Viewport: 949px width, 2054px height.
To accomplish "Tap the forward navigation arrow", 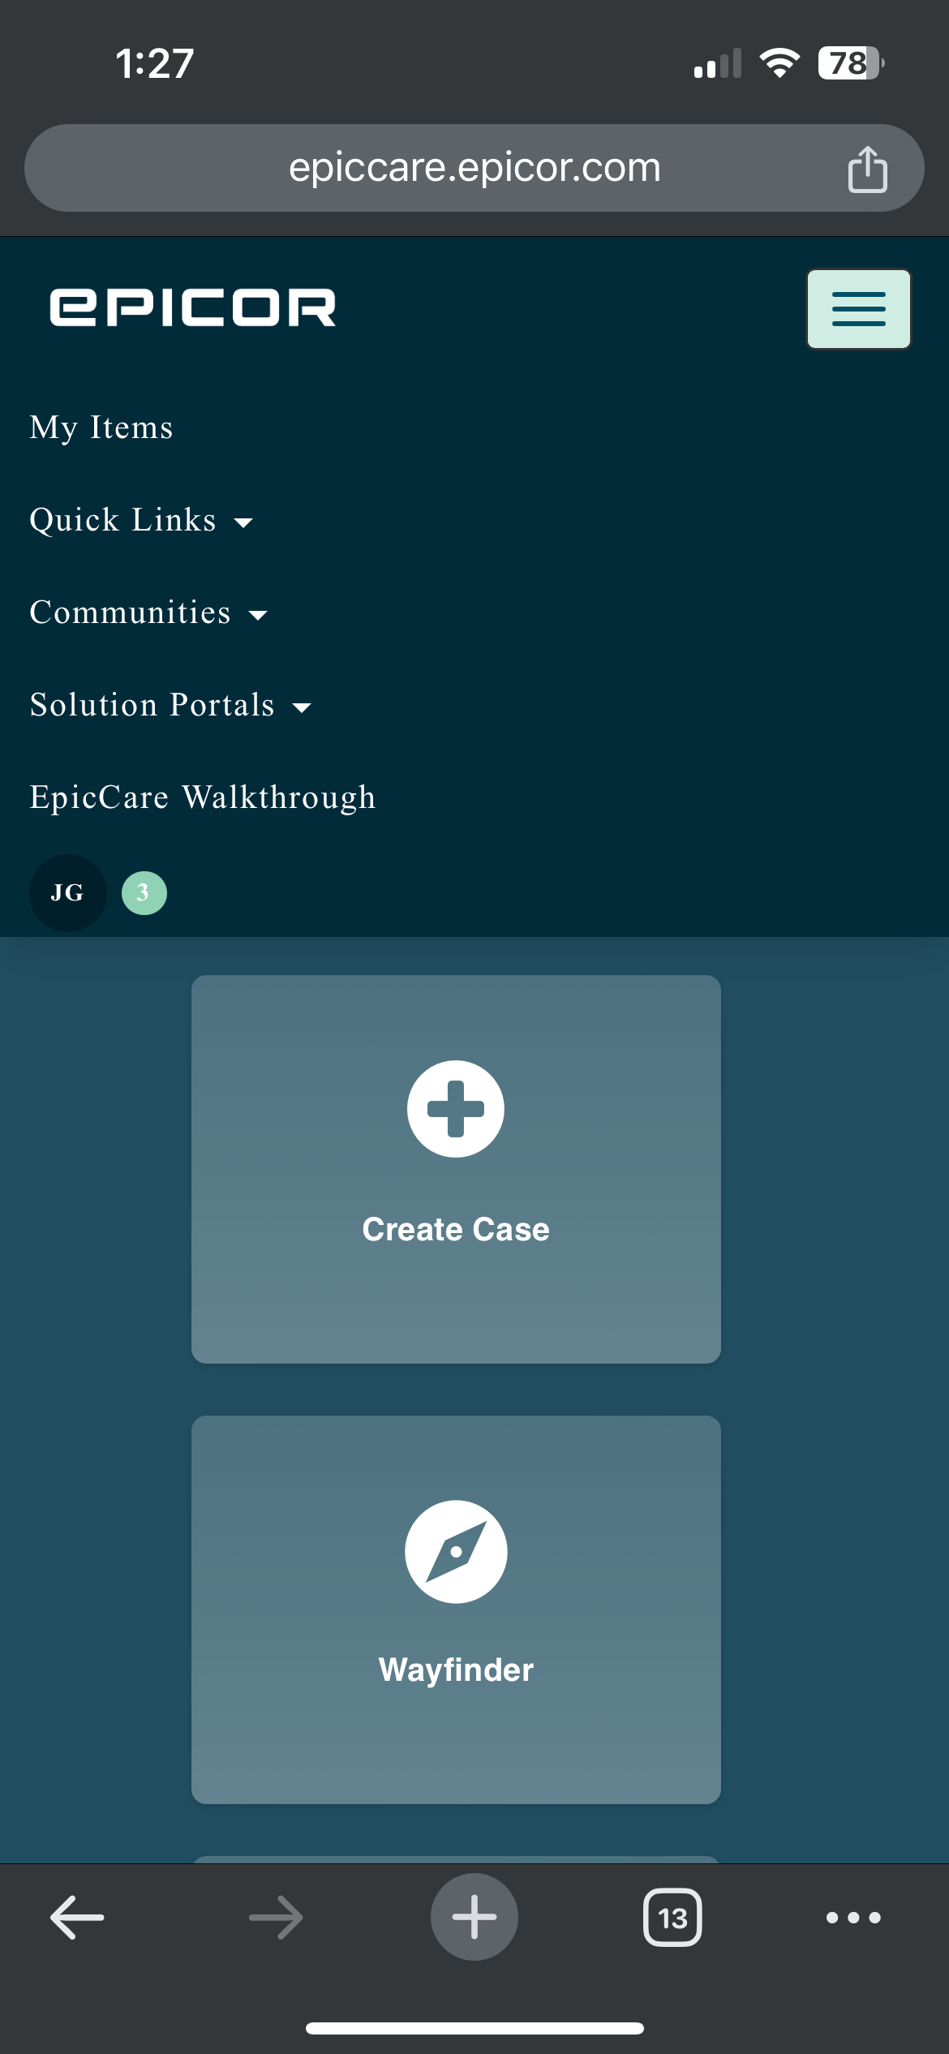I will (276, 1918).
